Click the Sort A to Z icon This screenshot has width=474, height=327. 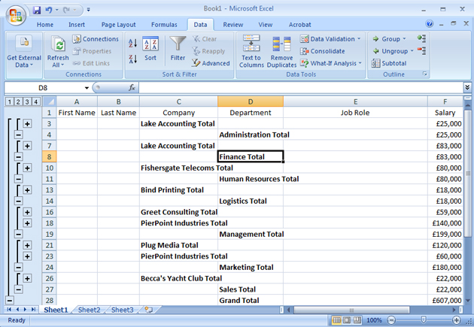pyautogui.click(x=133, y=44)
